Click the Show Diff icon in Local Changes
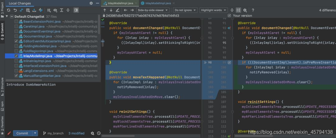The height and width of the screenshot is (138, 336). click(21, 10)
